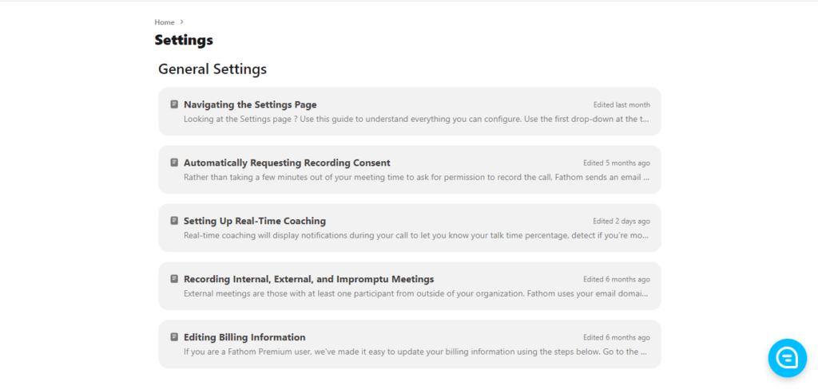Click the breadcrumb chevron after Home

[x=181, y=22]
